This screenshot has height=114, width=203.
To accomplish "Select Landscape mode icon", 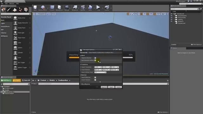I will [15, 10].
